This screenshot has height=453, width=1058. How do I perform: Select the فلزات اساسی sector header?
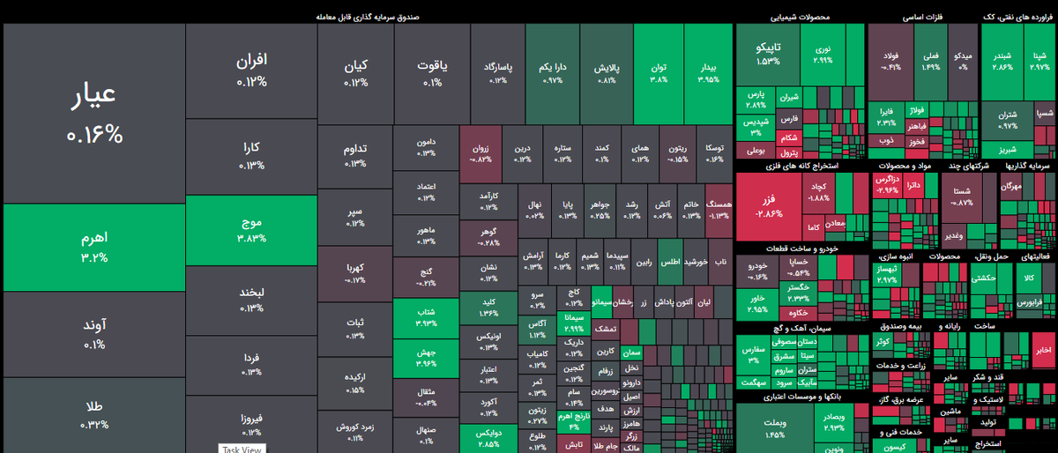(924, 17)
